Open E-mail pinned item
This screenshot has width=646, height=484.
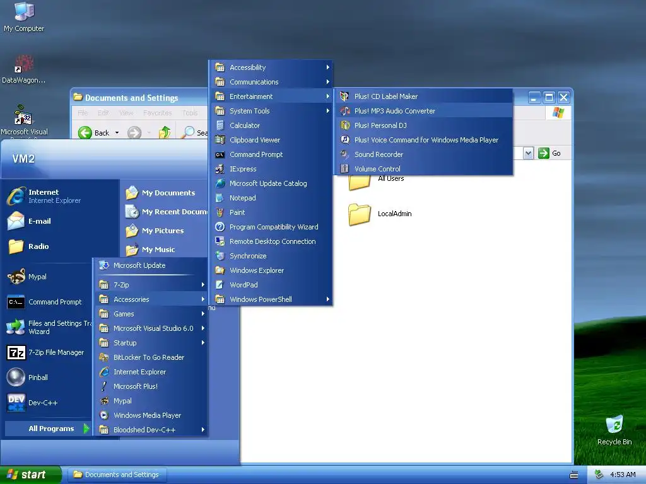61,221
